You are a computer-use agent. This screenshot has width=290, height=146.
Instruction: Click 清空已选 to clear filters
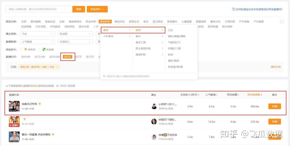pos(275,67)
